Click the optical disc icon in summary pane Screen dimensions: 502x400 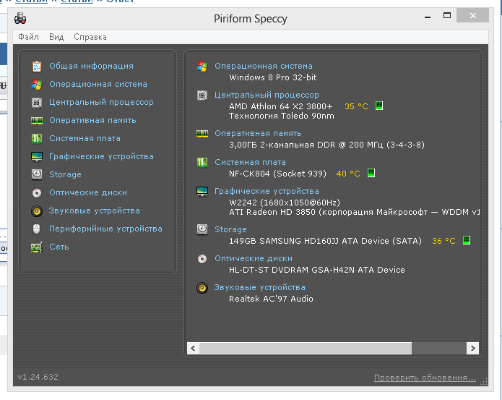pos(202,259)
